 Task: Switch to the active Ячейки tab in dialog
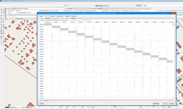(46, 16)
